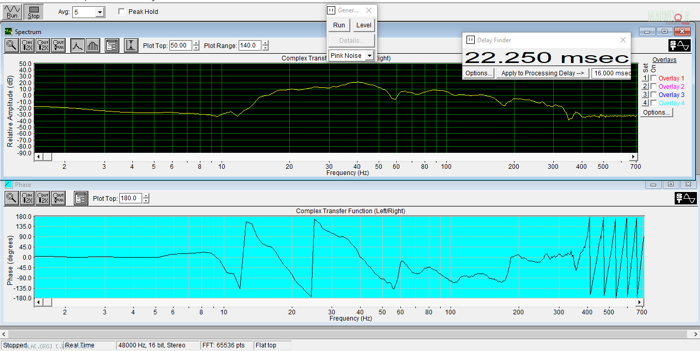The height and width of the screenshot is (351, 700).
Task: Click main window horizontal scrollbar right arrow
Action: (x=695, y=334)
